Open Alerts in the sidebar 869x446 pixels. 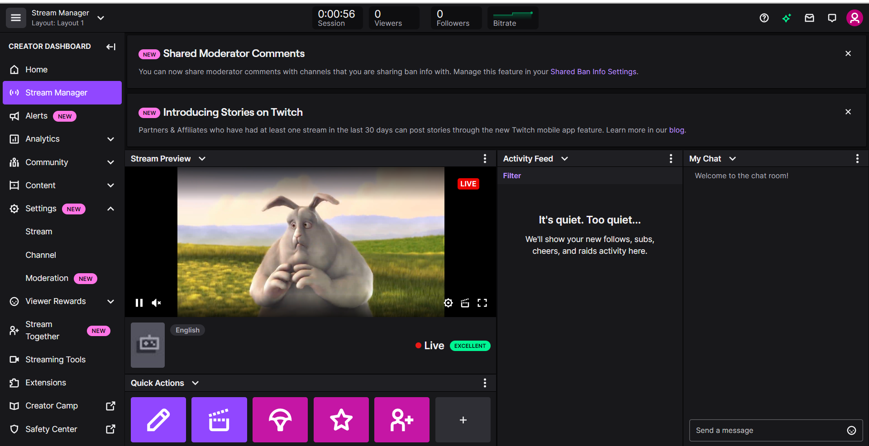pyautogui.click(x=62, y=116)
